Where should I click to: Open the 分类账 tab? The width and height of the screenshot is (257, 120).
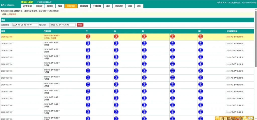(x=50, y=6)
